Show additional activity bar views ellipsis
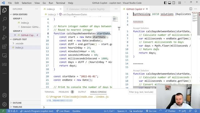 tap(4, 73)
